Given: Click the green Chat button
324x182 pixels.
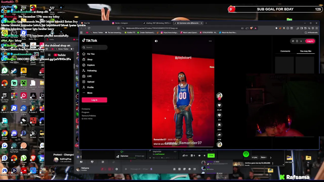Looking at the screenshot, I should pyautogui.click(x=211, y=156).
